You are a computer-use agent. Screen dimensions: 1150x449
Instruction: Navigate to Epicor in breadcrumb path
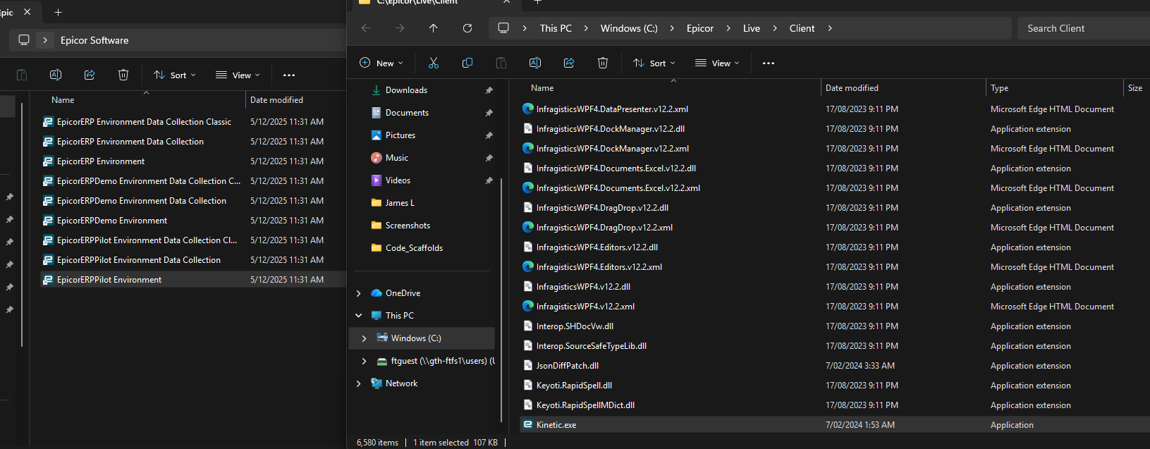pyautogui.click(x=699, y=28)
